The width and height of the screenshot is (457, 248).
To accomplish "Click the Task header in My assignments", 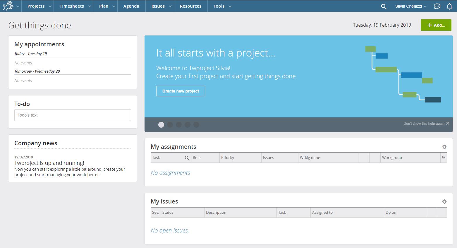I will (x=156, y=158).
